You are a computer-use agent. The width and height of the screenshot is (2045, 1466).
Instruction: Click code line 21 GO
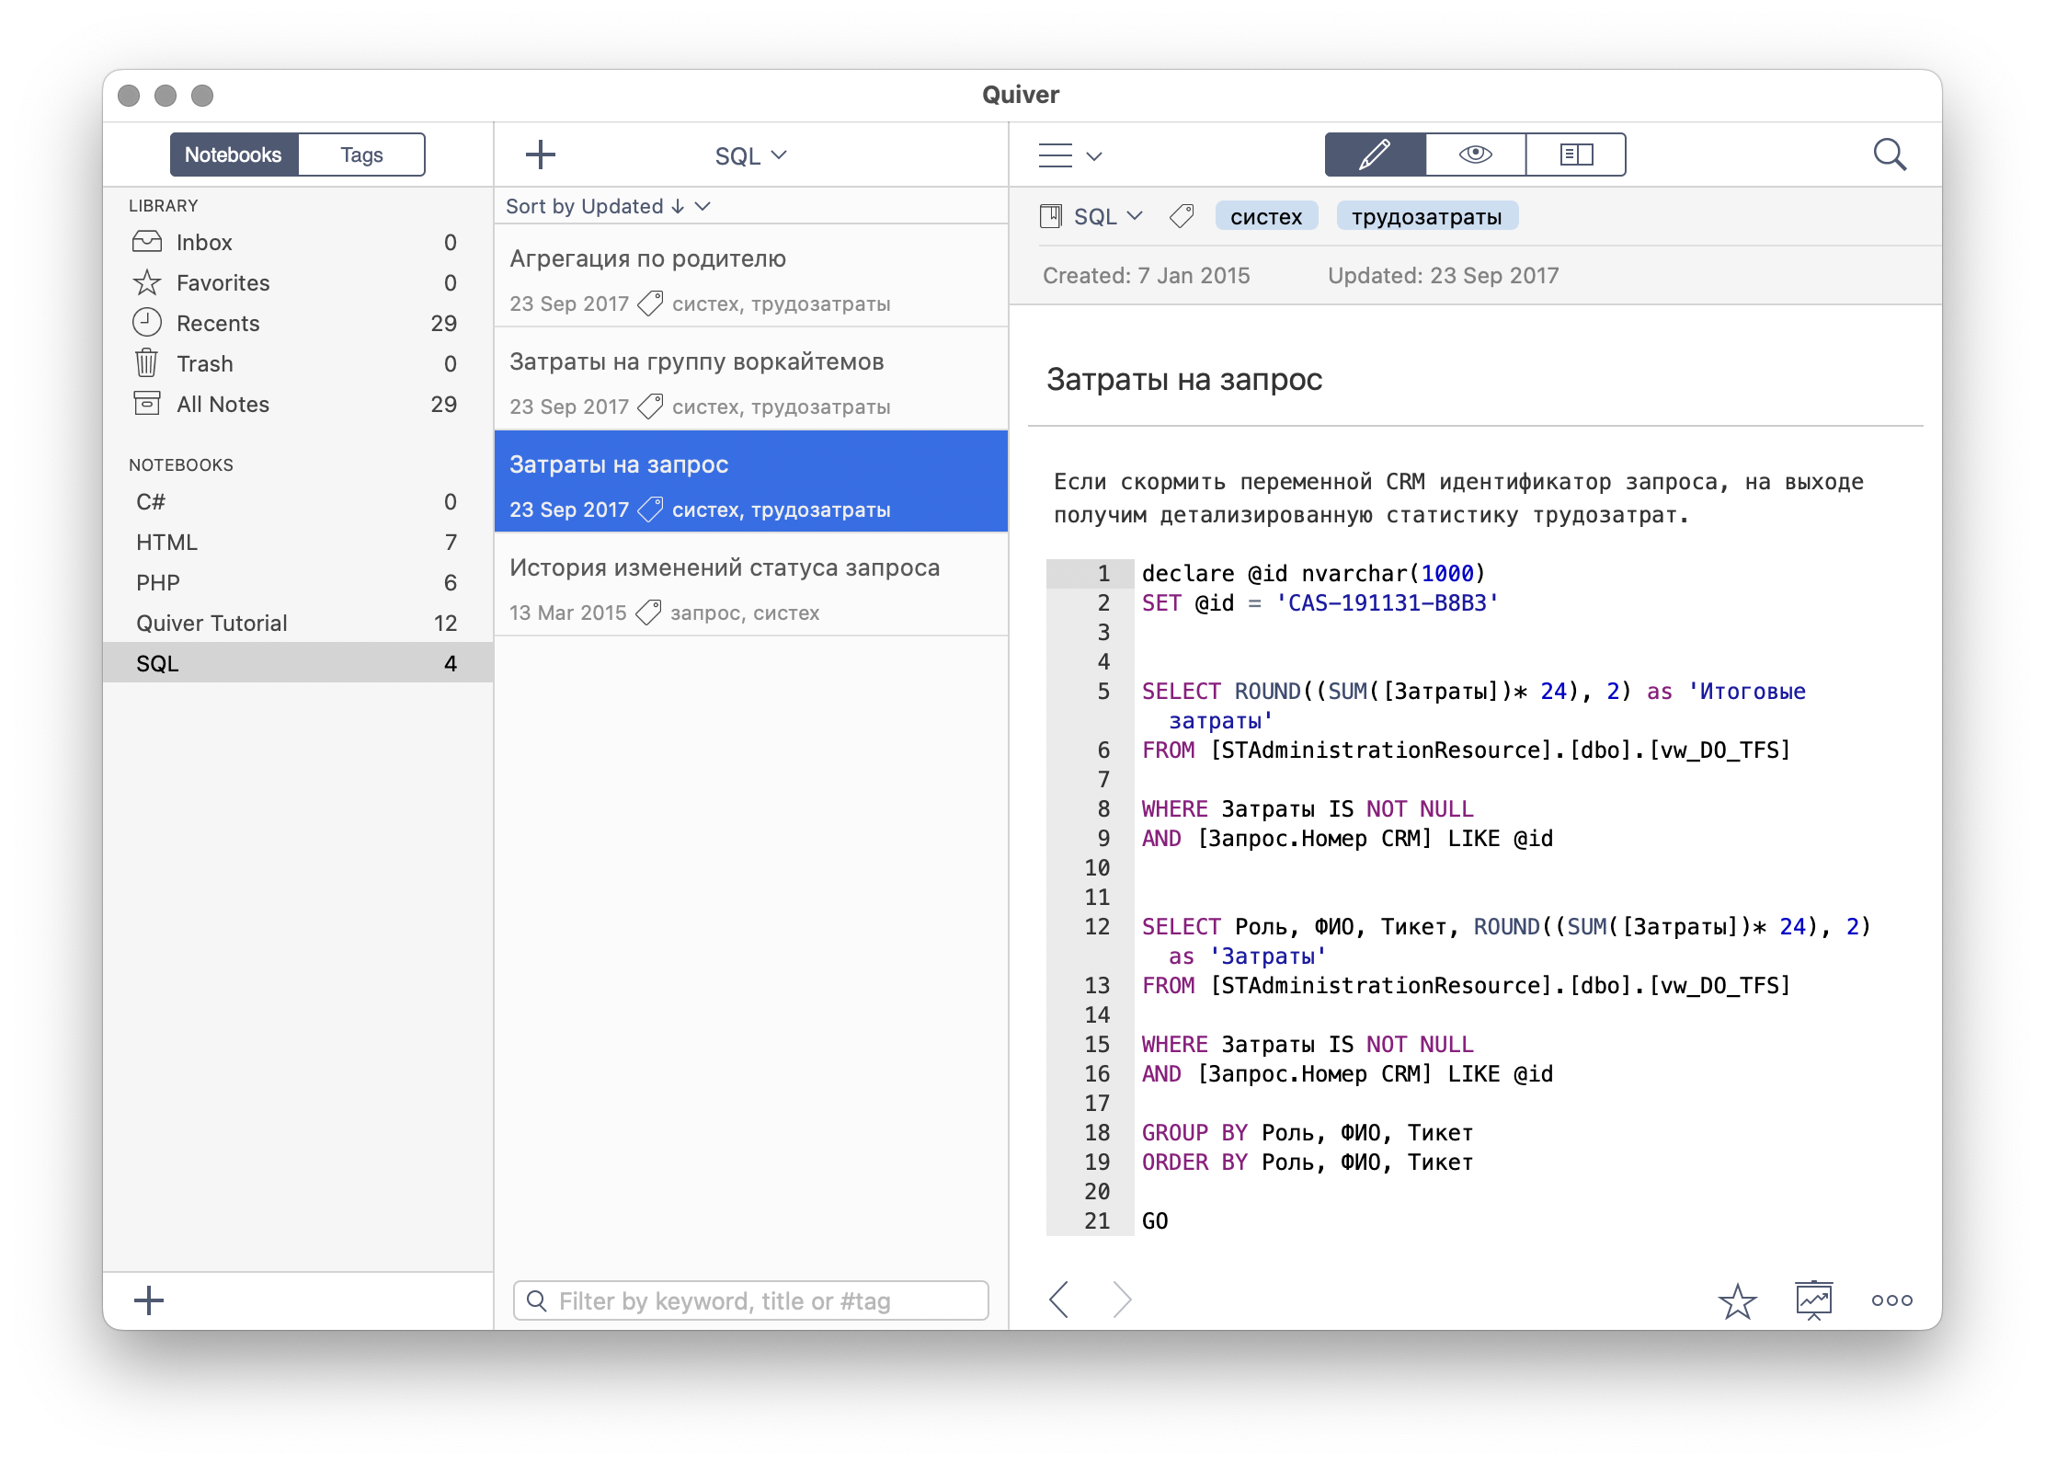click(x=1155, y=1220)
